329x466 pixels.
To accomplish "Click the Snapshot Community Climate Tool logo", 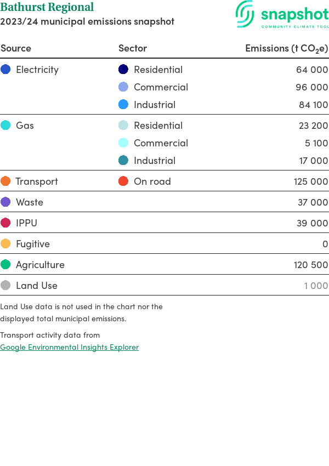I will pyautogui.click(x=282, y=15).
